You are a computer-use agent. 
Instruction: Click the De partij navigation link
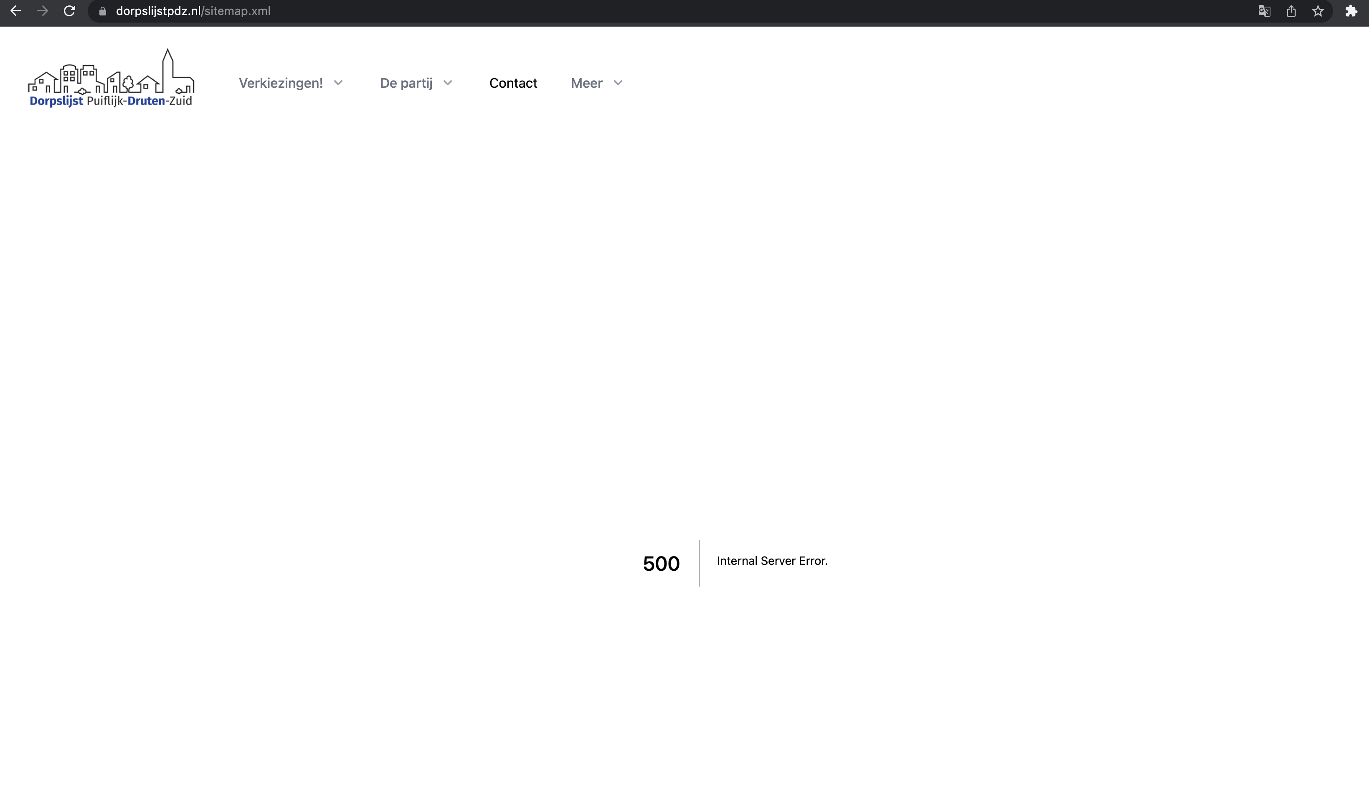406,83
